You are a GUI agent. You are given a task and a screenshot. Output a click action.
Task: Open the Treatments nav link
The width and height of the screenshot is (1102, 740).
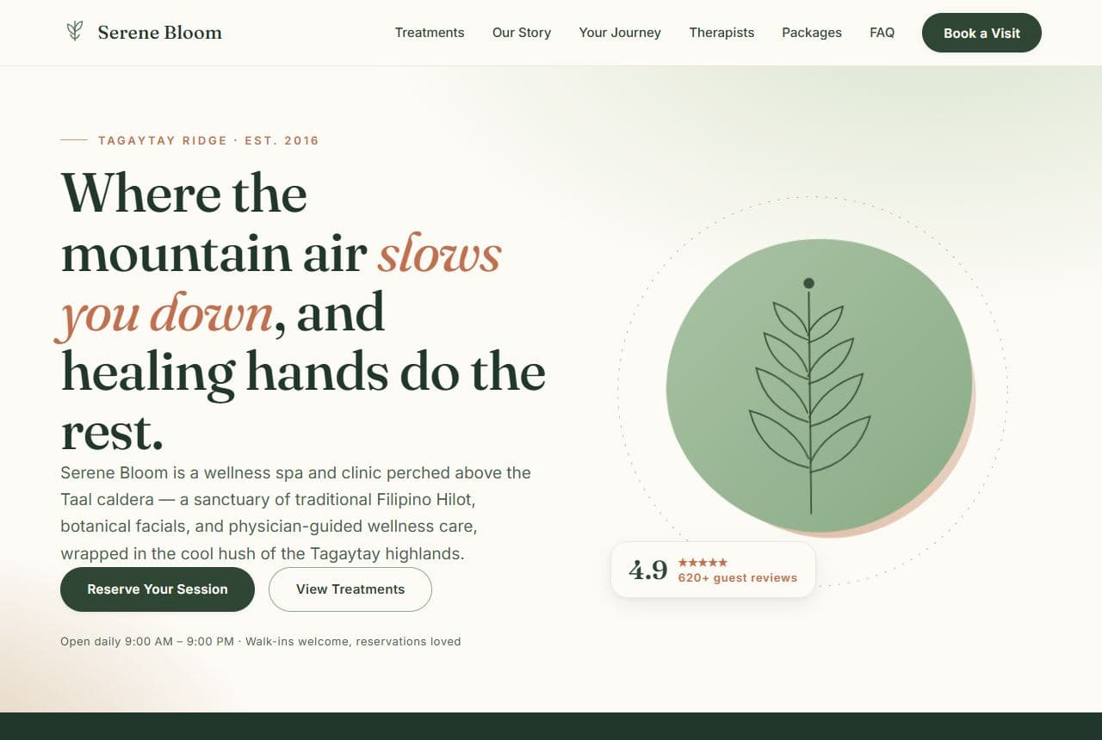[430, 33]
